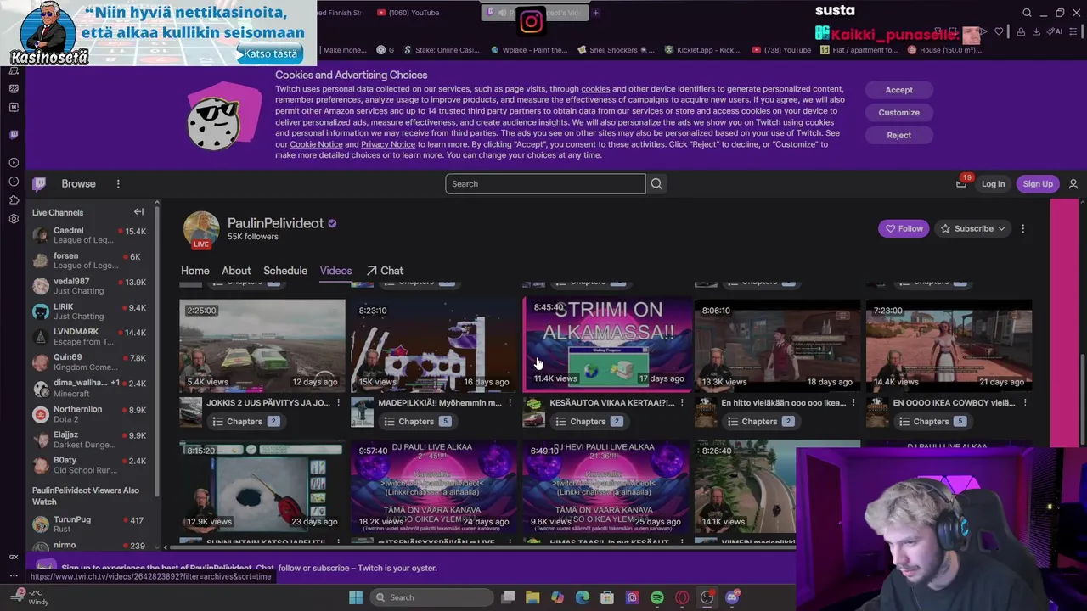This screenshot has height=611, width=1087.
Task: Open options for JOKKIS 2 UUS PÄIVITYS video
Action: point(338,403)
